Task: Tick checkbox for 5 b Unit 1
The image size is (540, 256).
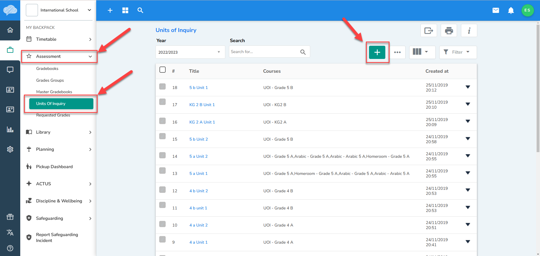Action: [x=163, y=86]
